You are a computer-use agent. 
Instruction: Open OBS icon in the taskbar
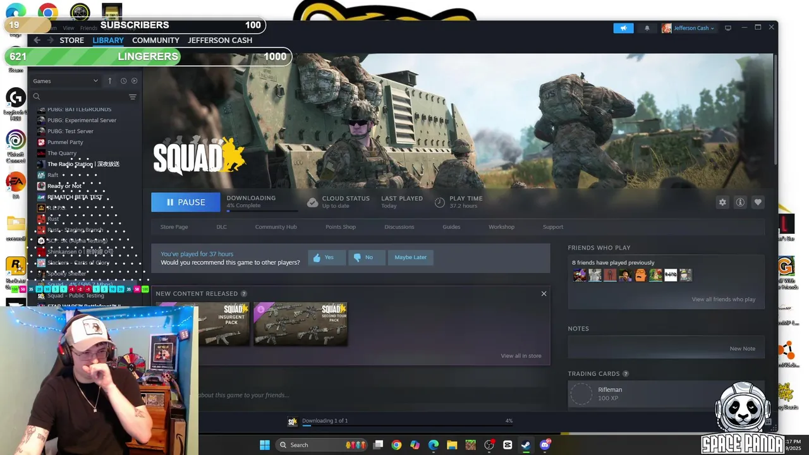489,445
